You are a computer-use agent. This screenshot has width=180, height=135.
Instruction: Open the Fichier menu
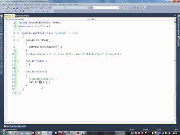point(3,4)
